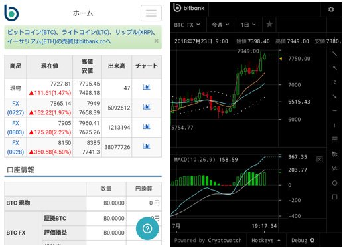The image size is (343, 248).
Task: Click the chart clock 19:17:34
Action: click(x=264, y=226)
